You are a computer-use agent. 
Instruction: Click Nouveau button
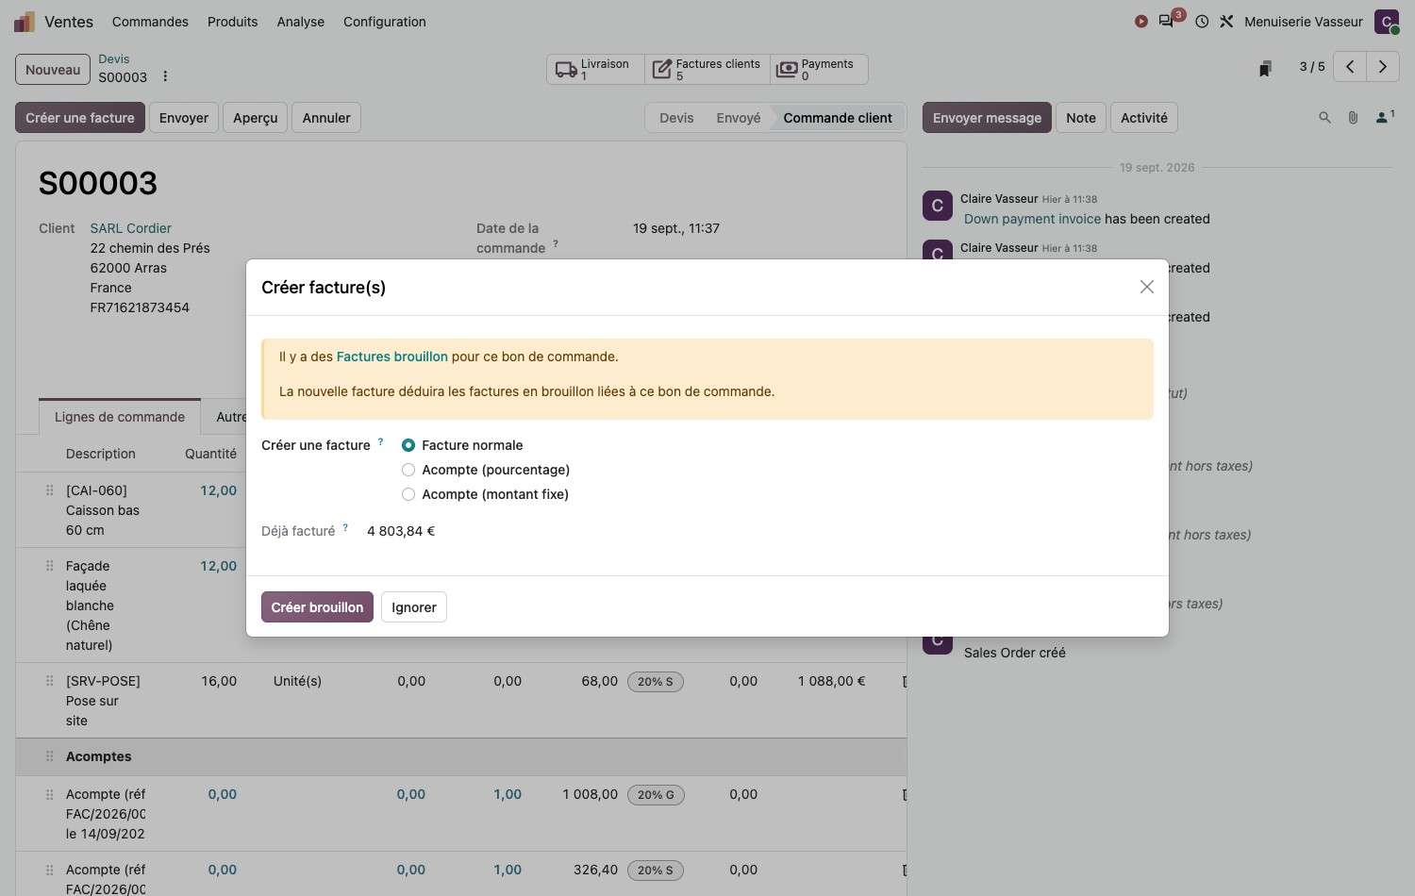click(x=53, y=70)
